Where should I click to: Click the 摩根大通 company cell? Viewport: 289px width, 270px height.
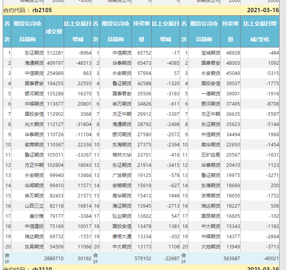122,236
